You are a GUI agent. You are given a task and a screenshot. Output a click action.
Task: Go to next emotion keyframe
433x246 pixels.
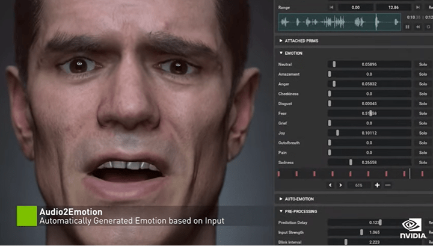[x=340, y=185]
